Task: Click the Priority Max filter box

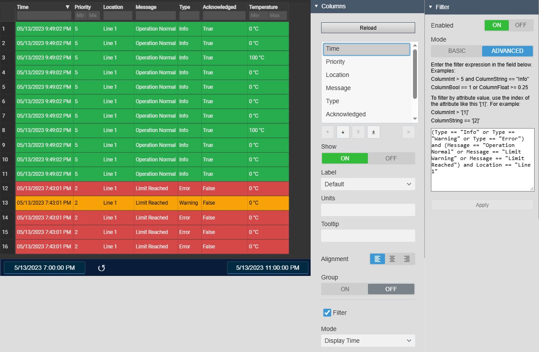Action: [x=94, y=16]
